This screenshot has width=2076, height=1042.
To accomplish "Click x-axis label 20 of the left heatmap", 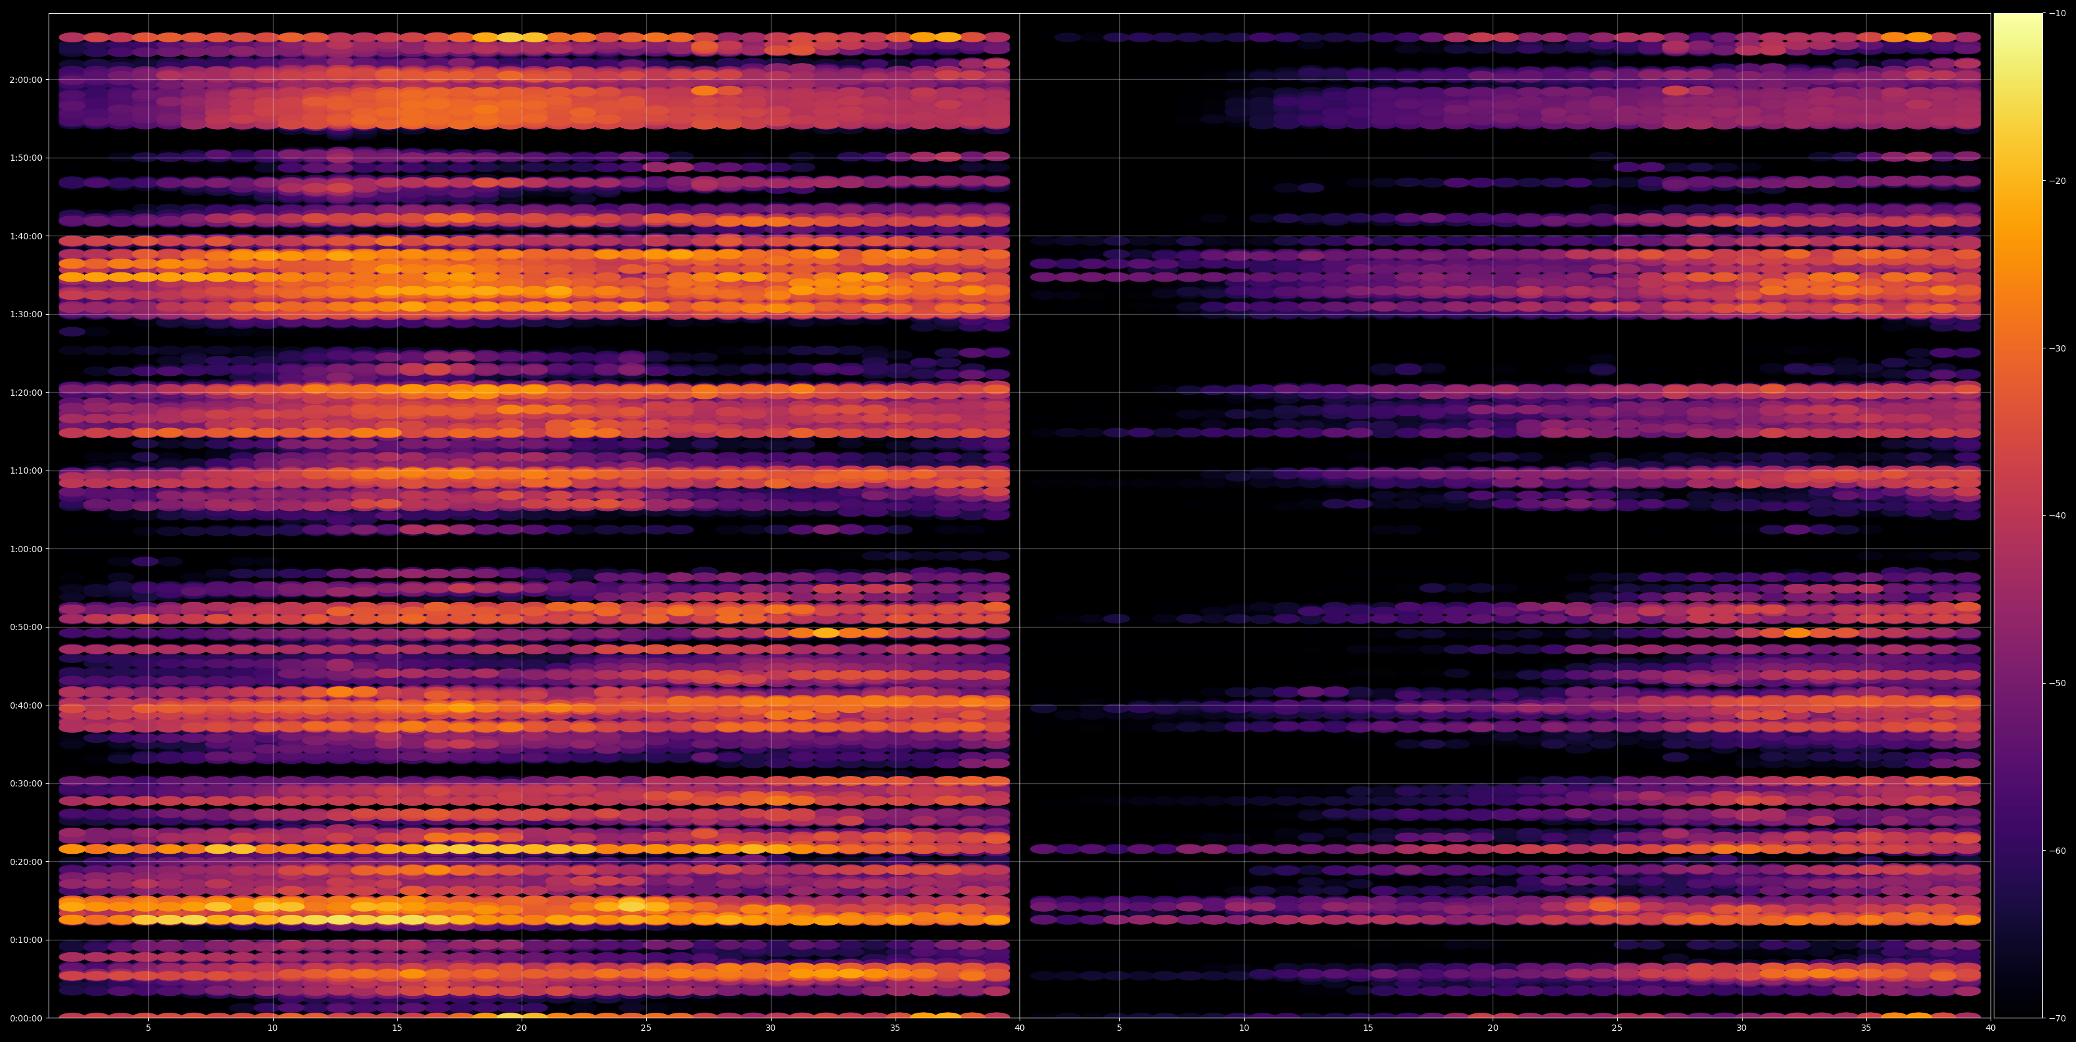I will pyautogui.click(x=522, y=1028).
